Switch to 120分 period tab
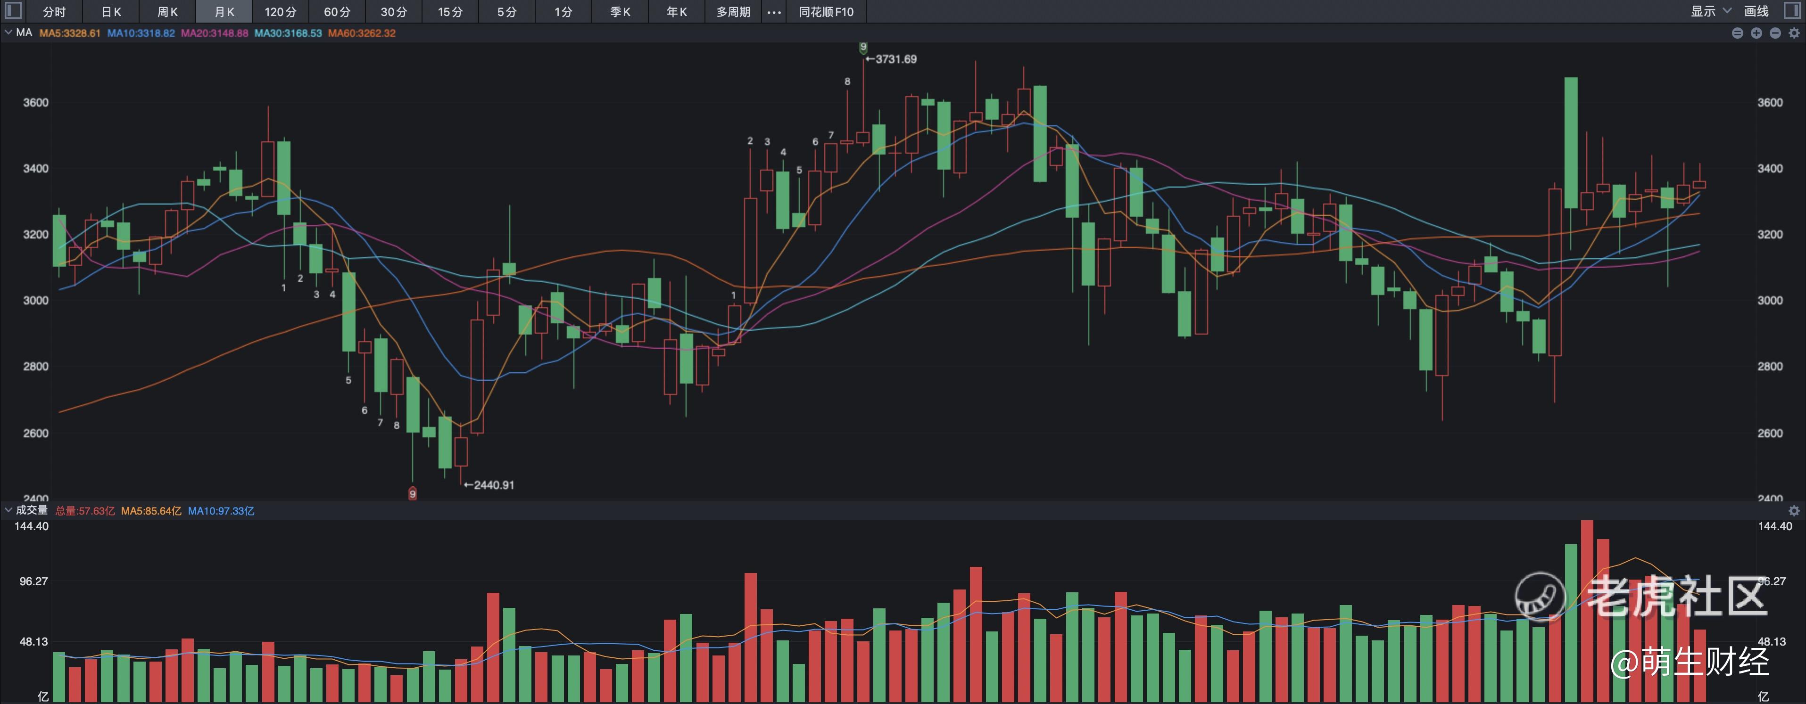Viewport: 1806px width, 704px height. pyautogui.click(x=281, y=12)
